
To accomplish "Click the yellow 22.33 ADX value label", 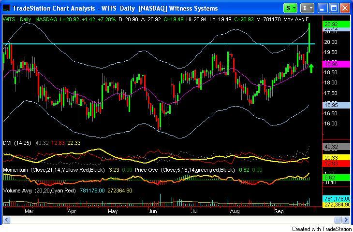I will click(336, 158).
